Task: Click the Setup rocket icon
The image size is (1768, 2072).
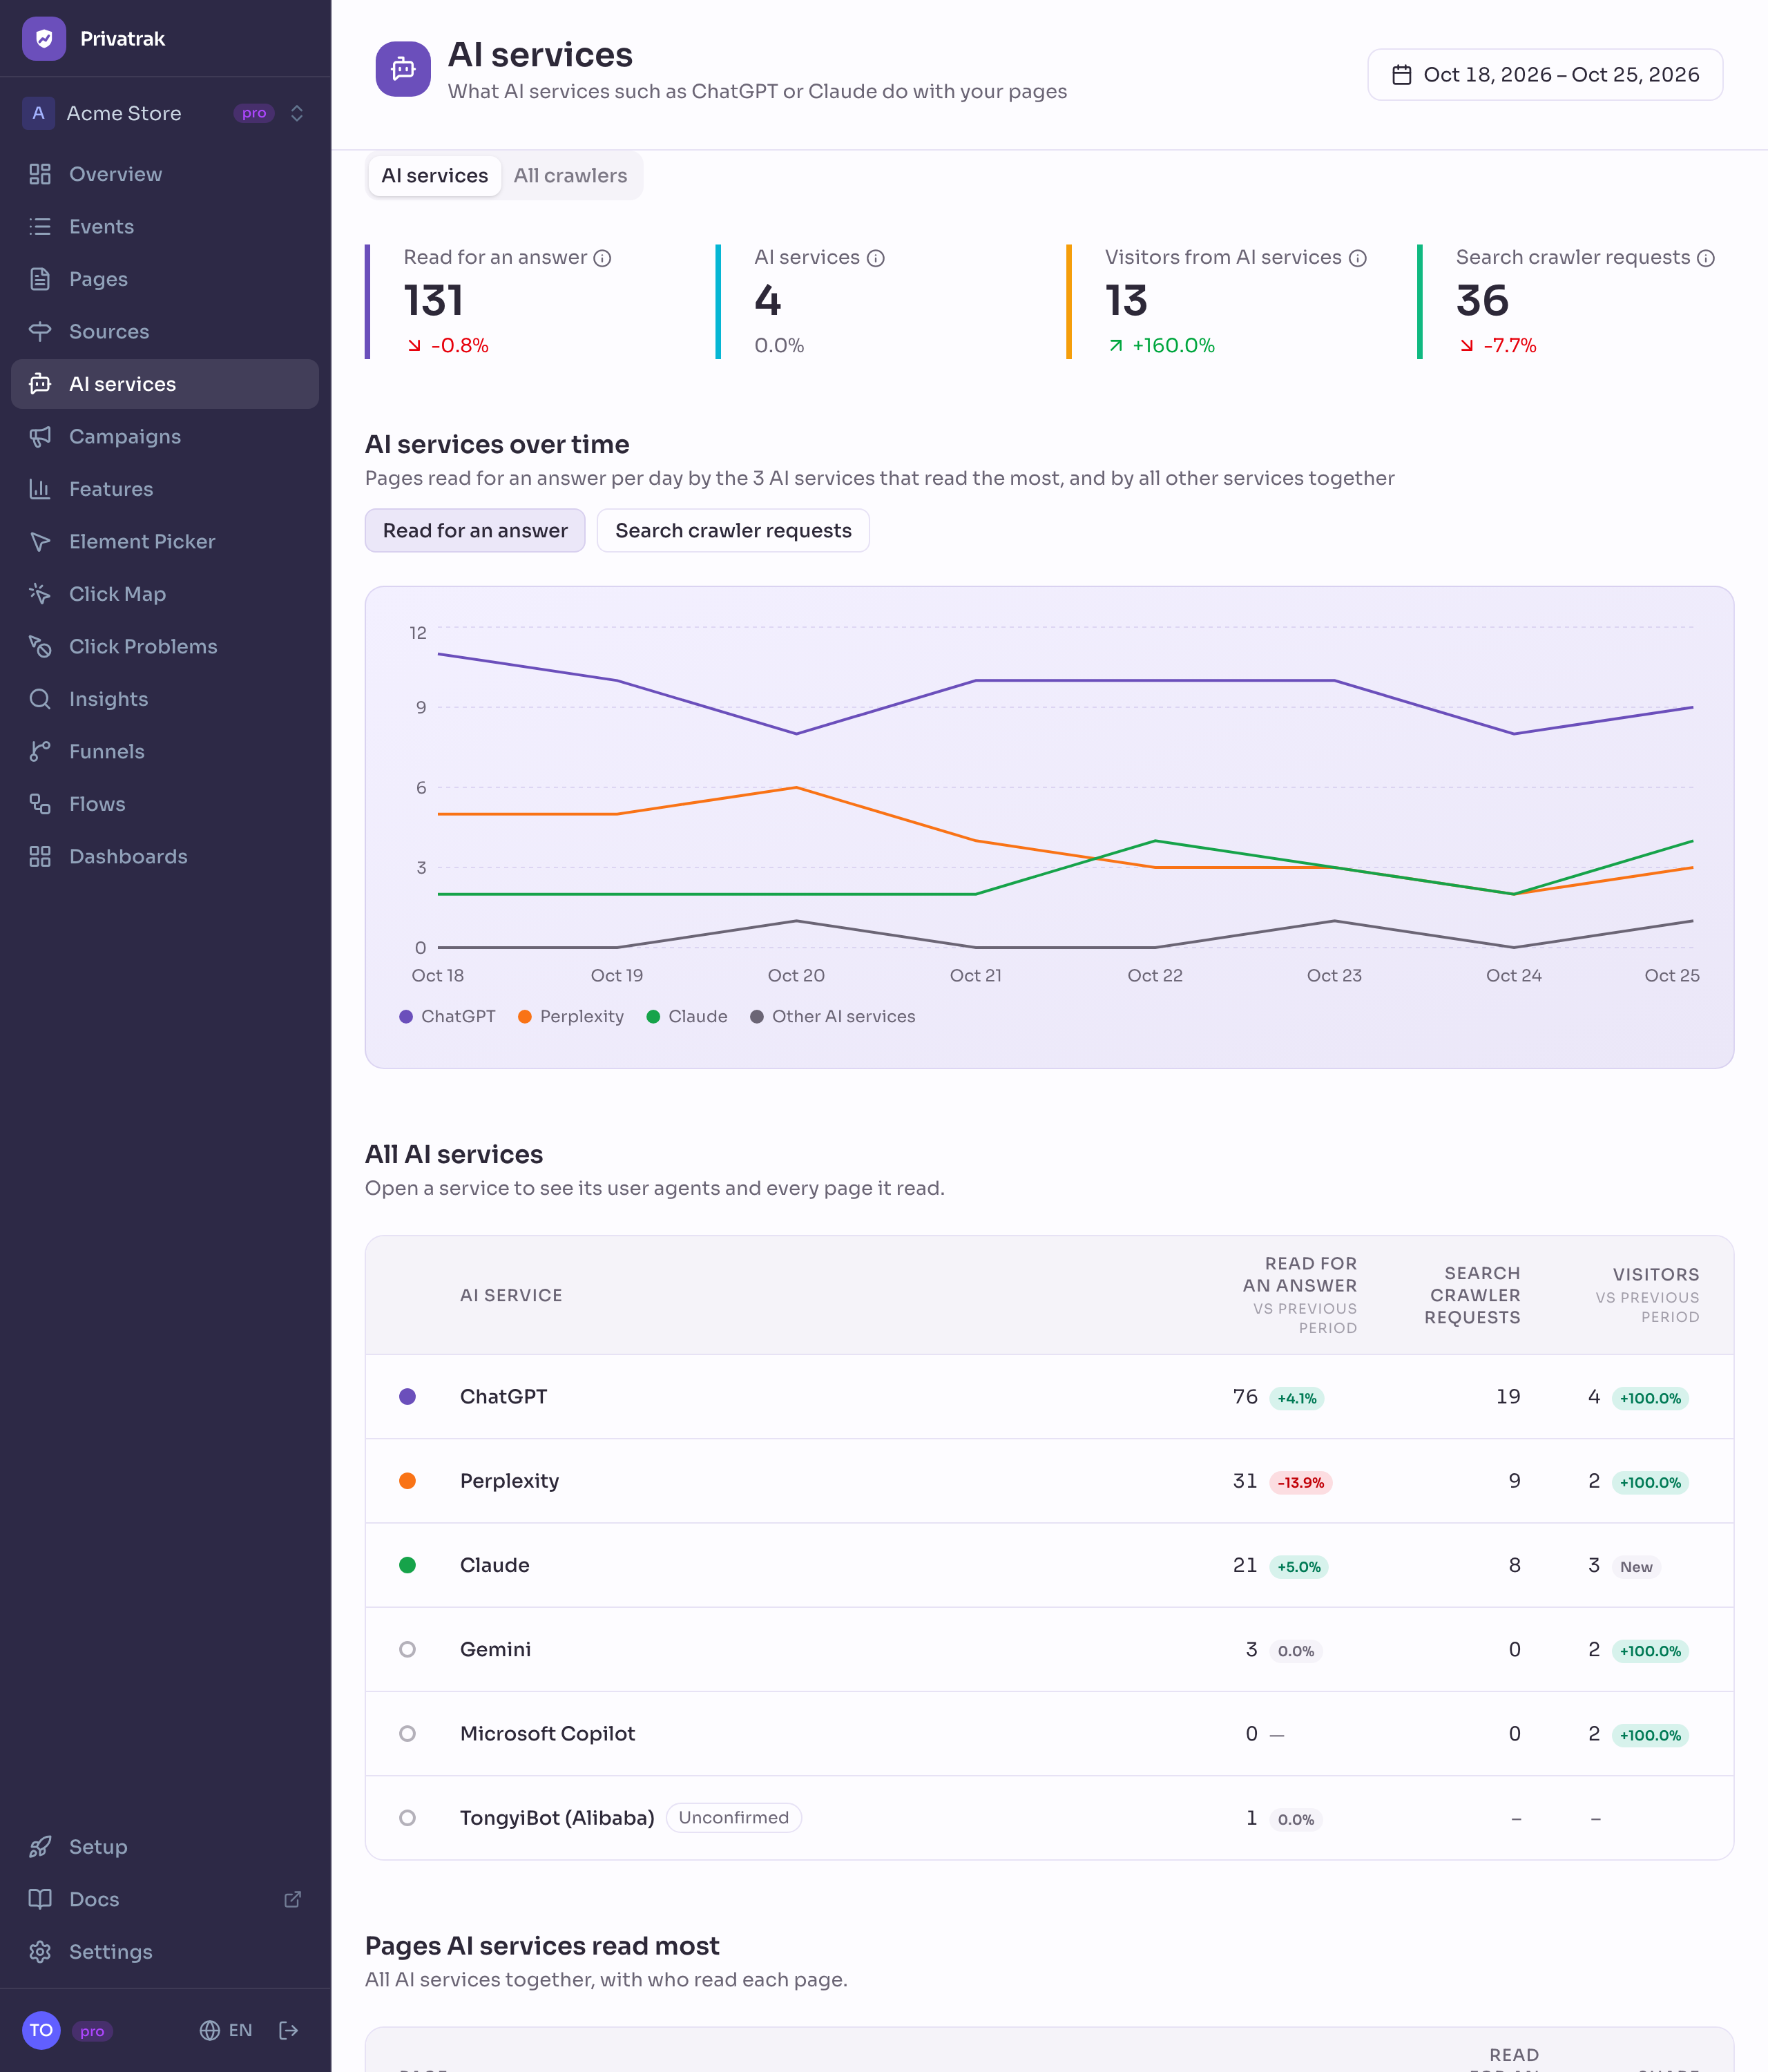Action: pyautogui.click(x=40, y=1847)
